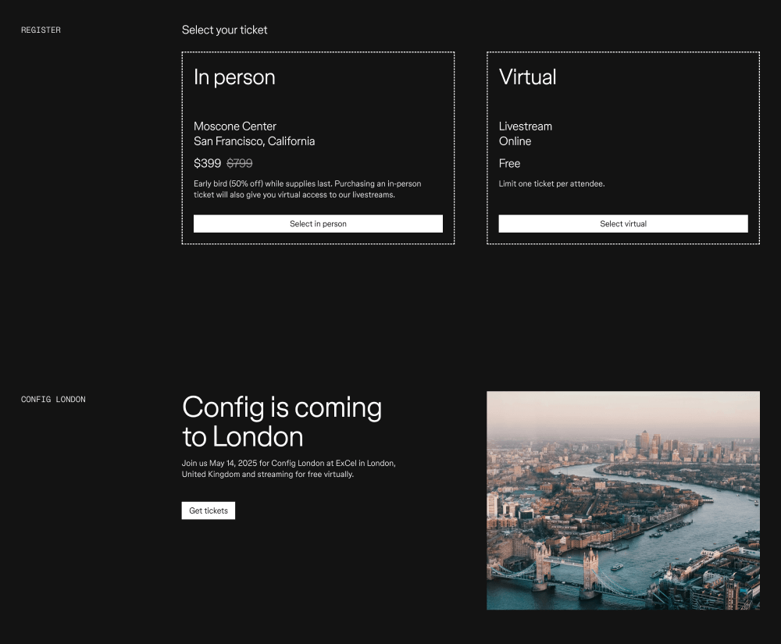Click the 'Livestream' text in Virtual card

[x=525, y=126]
